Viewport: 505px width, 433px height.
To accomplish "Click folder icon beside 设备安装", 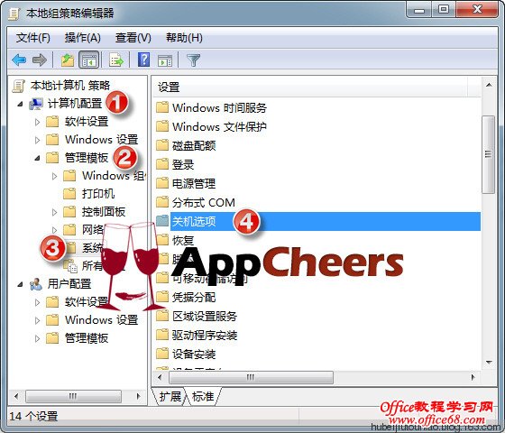I will point(162,354).
